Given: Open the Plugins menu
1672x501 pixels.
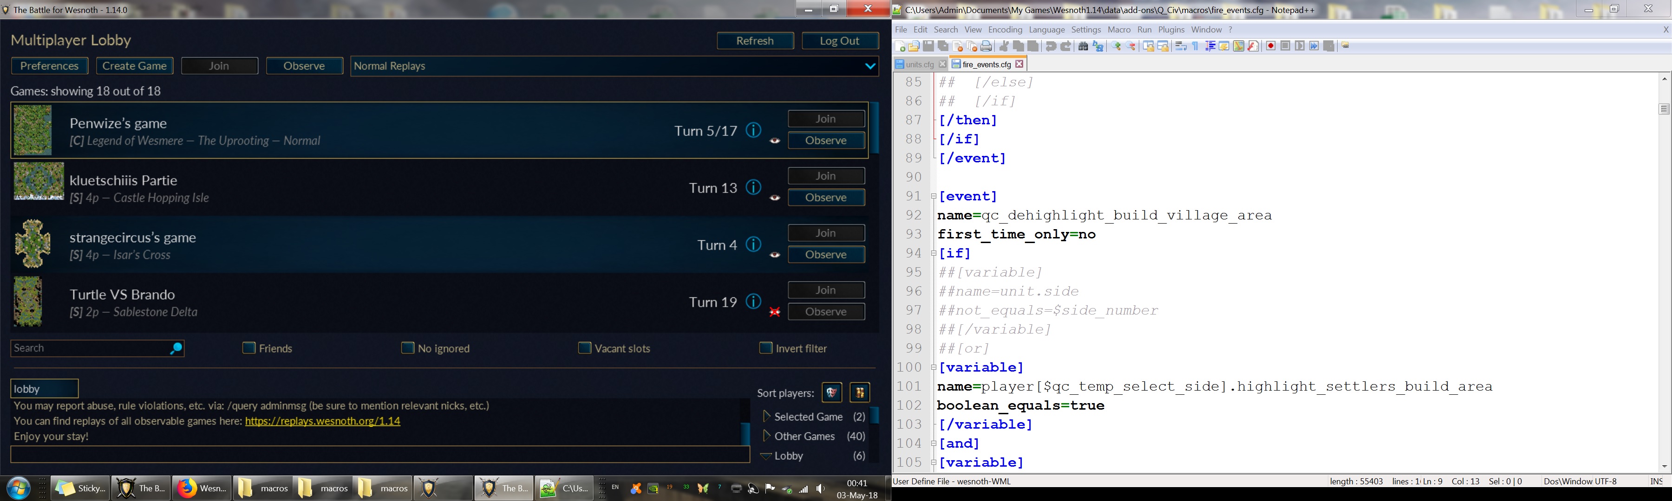Looking at the screenshot, I should [x=1171, y=30].
